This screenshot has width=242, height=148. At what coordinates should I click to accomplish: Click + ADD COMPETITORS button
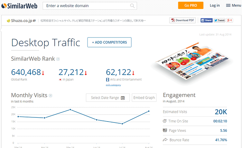110,42
